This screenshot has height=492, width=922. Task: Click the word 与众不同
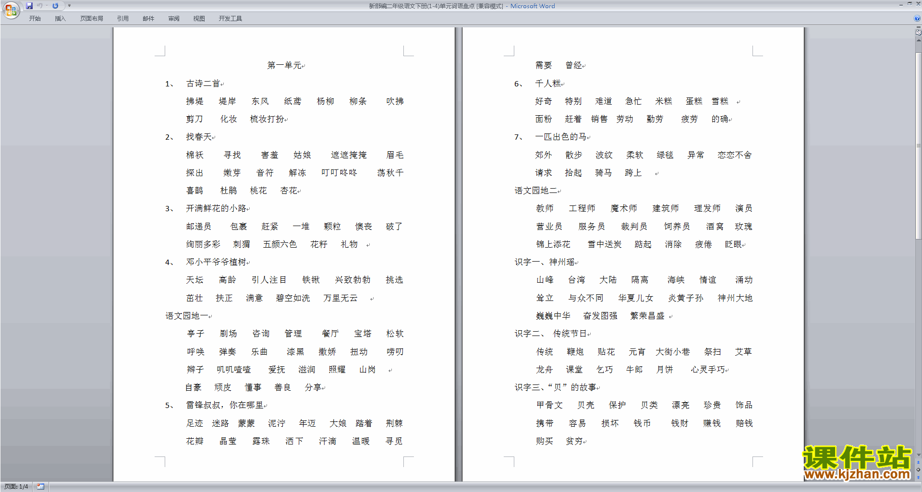[586, 298]
